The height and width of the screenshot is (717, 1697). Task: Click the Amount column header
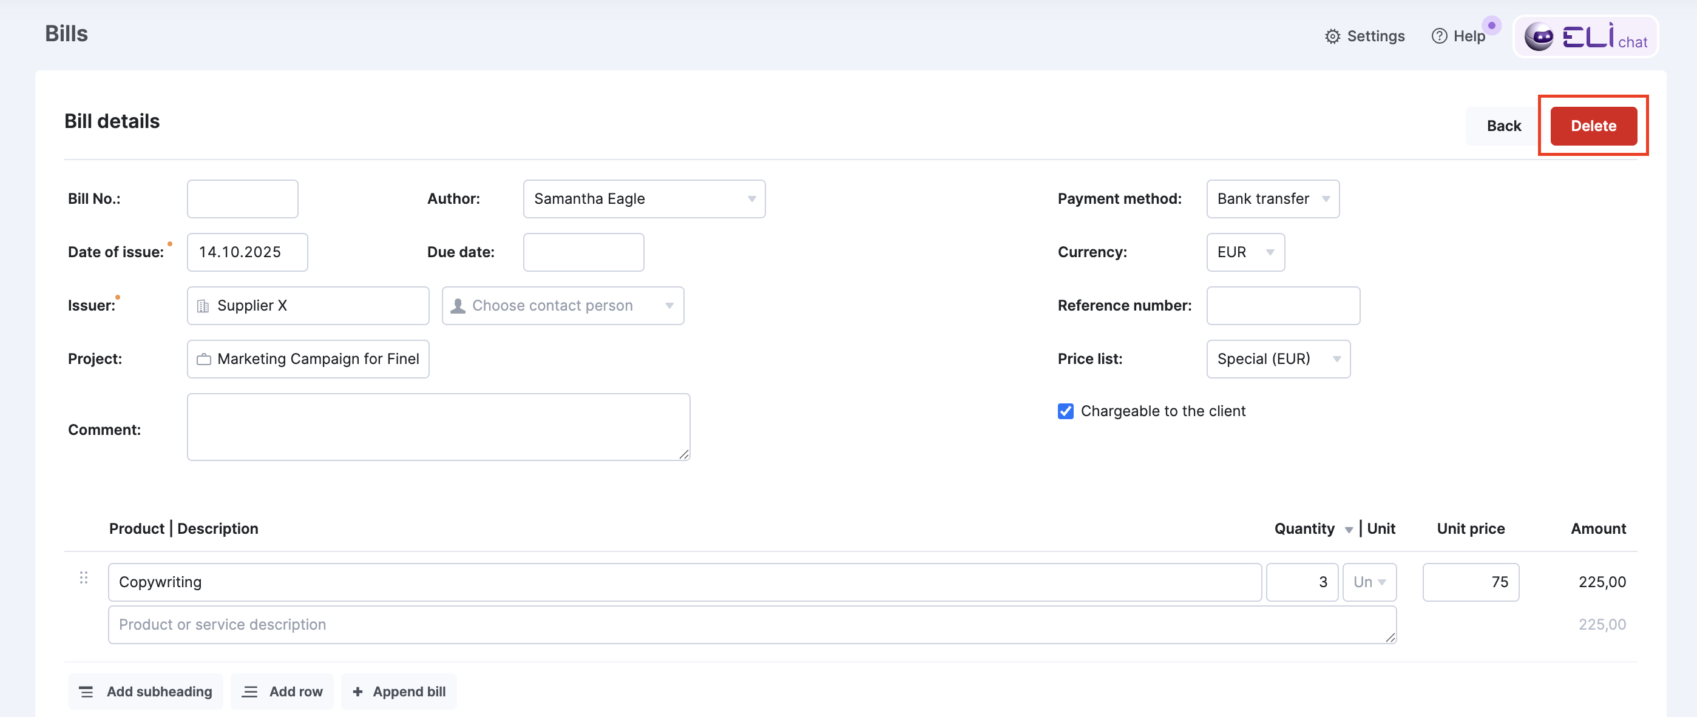1598,529
